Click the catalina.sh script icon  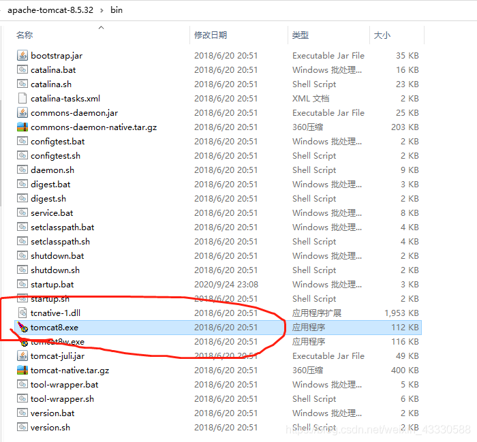click(x=22, y=84)
